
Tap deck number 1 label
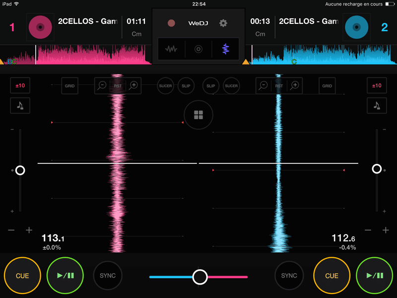pos(12,27)
